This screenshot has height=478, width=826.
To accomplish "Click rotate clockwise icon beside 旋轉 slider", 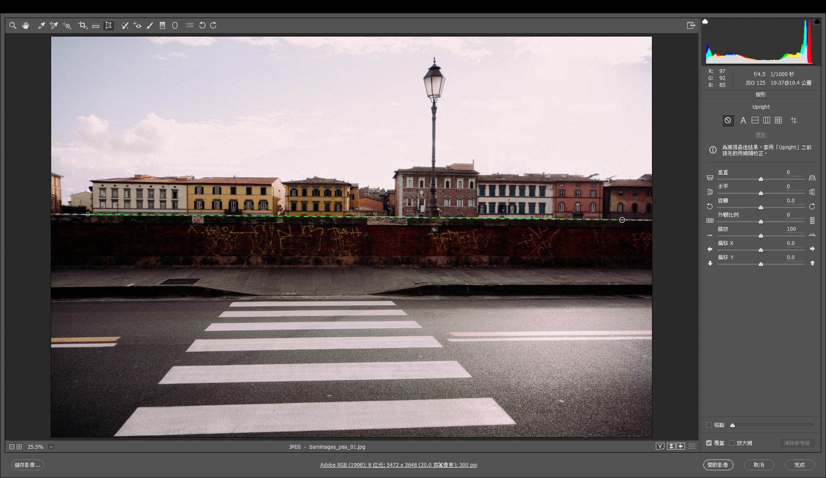I will click(x=812, y=207).
